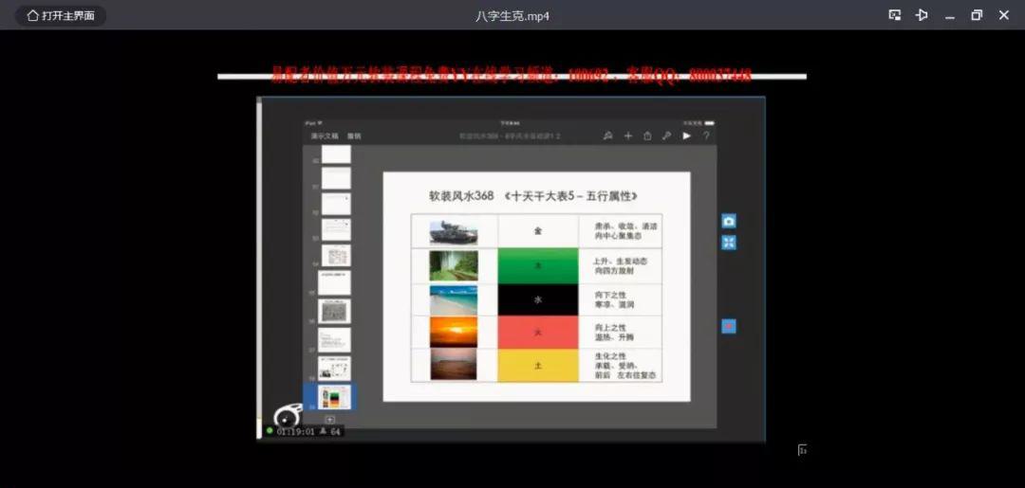Switch player to mini window mode
This screenshot has height=488, width=1025.
tap(895, 15)
